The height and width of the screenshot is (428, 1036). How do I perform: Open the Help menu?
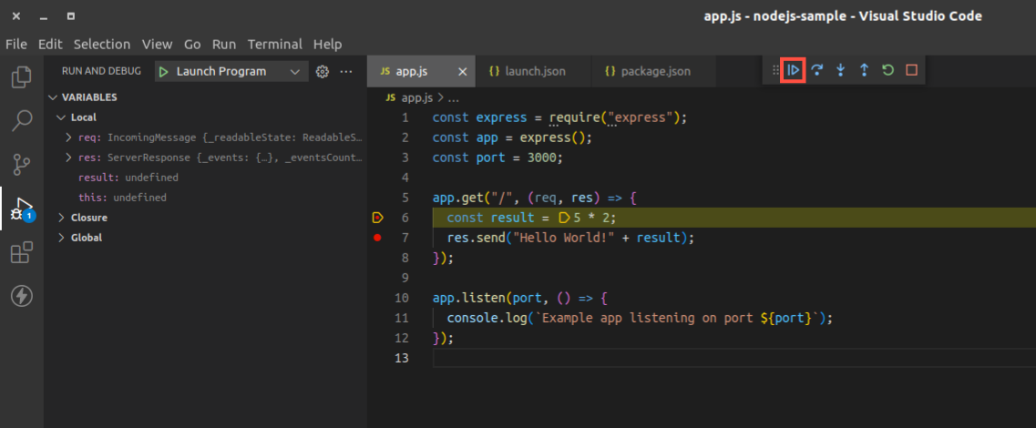328,45
